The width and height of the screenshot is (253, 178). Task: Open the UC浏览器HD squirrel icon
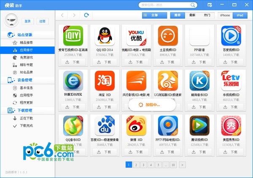coord(168,81)
